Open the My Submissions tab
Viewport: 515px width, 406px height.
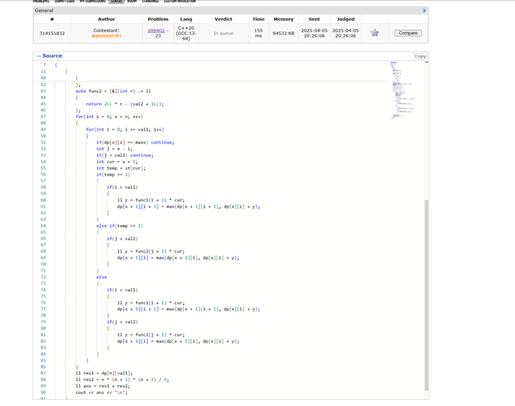point(93,1)
